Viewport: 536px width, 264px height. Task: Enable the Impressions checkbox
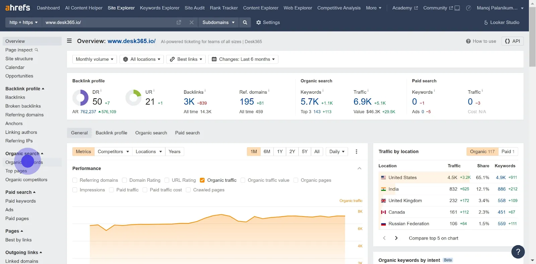[75, 190]
